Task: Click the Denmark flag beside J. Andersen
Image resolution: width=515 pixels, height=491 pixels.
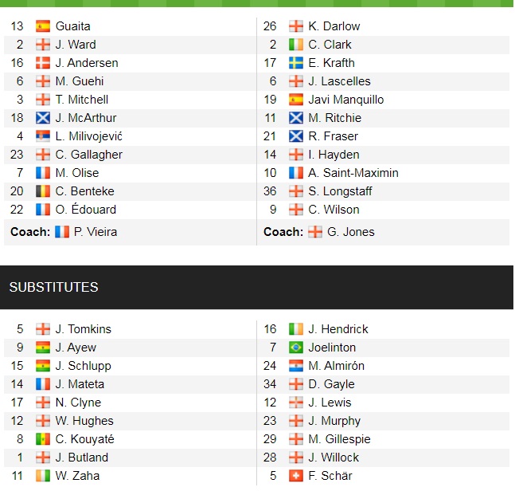Action: pos(43,63)
